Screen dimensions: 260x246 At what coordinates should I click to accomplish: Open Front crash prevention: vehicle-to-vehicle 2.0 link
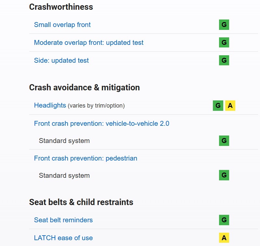(101, 123)
